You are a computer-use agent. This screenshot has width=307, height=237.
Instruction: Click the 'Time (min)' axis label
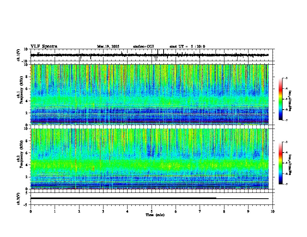pyautogui.click(x=155, y=215)
